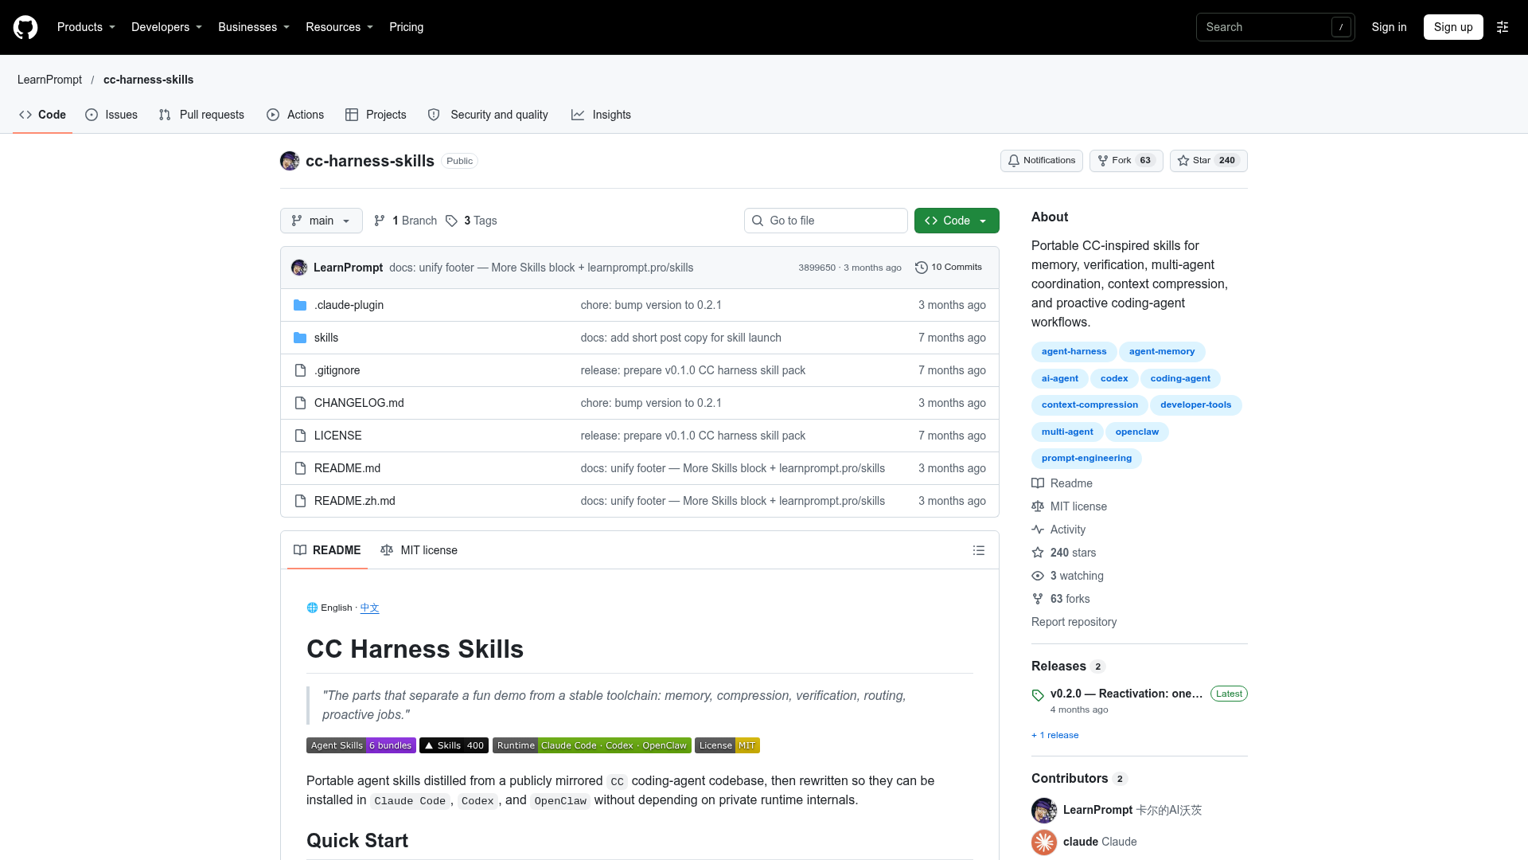Screen dimensions: 1528x860
Task: Click the LearnPrompt contributor avatar
Action: [x=1044, y=810]
